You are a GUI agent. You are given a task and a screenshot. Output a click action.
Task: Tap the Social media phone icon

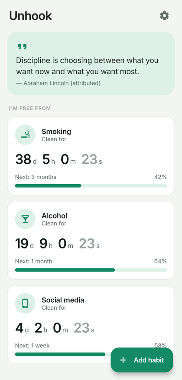click(25, 303)
